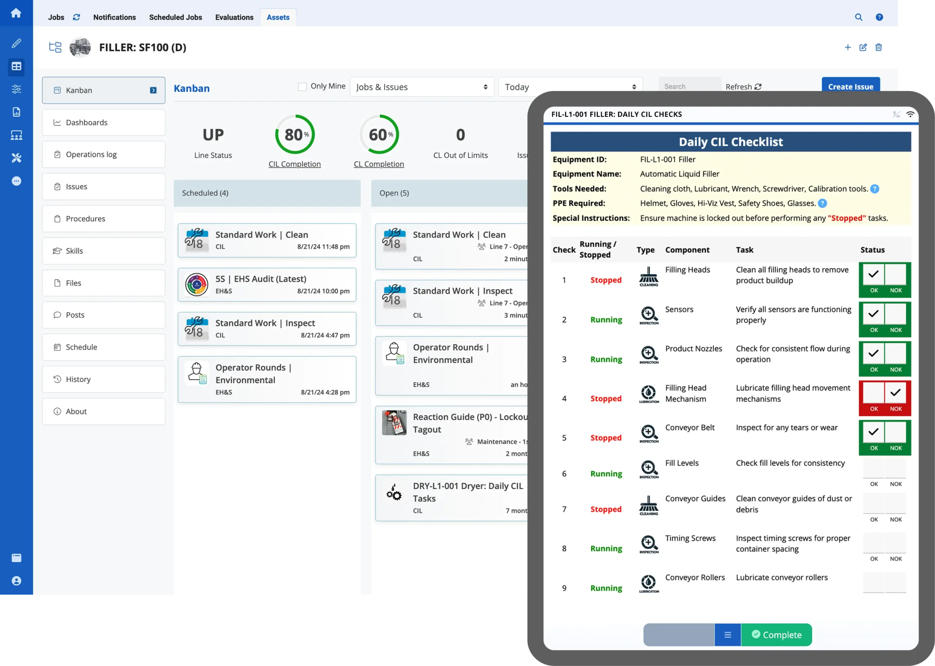Edit the FILLER: SF100 asset
935x666 pixels.
[863, 47]
